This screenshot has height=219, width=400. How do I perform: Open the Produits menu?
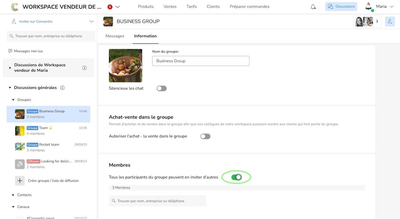(x=146, y=7)
